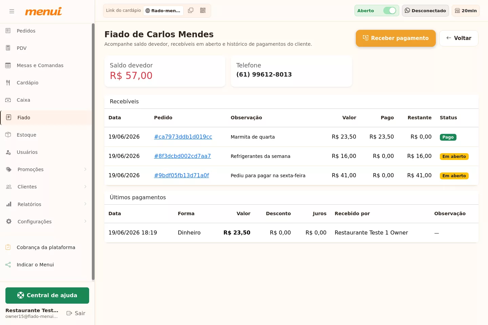Viewport: 488px width, 325px height.
Task: Click the PDV calculator icon
Action: click(8, 48)
